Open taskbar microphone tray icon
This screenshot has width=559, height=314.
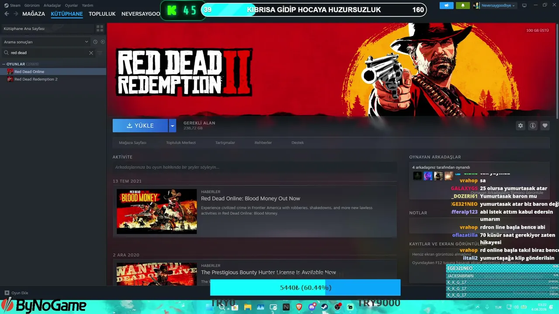coord(487,307)
